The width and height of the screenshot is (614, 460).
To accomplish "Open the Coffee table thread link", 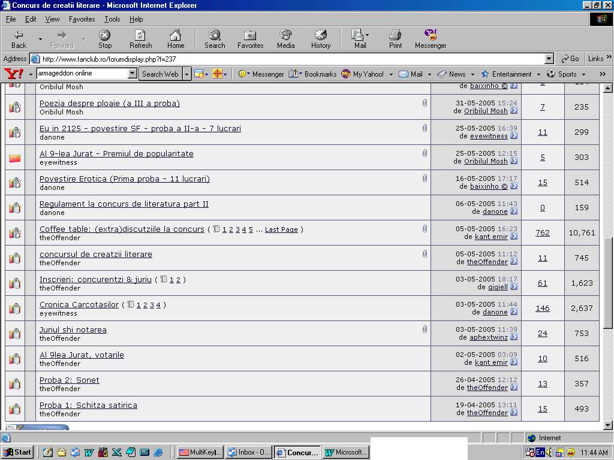I will [122, 229].
